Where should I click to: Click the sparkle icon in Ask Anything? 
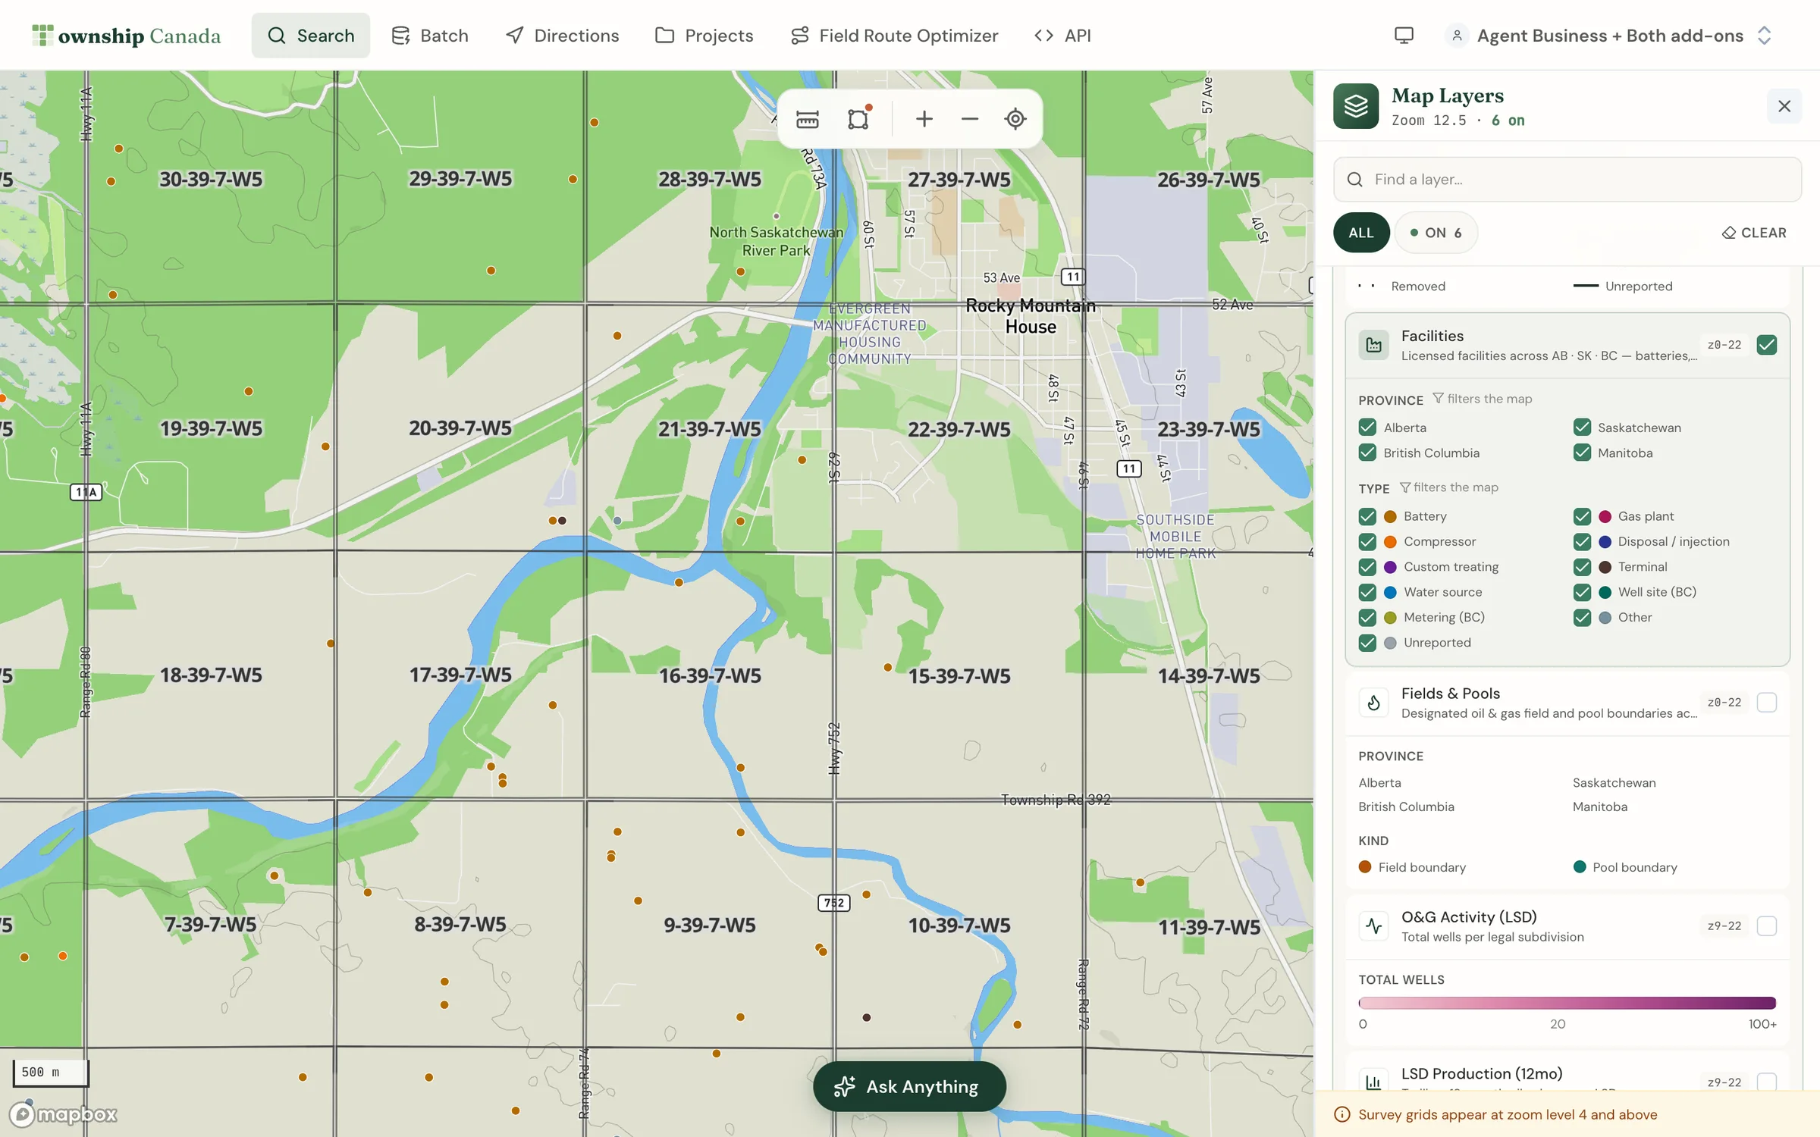pos(844,1087)
